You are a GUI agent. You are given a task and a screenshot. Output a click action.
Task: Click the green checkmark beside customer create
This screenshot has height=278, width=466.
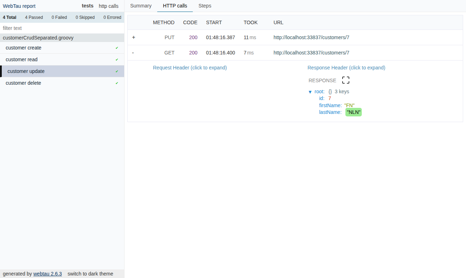[117, 48]
